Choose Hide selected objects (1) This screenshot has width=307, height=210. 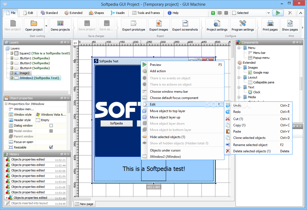point(182,137)
